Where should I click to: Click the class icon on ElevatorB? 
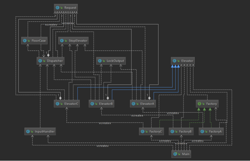[x=92, y=104]
